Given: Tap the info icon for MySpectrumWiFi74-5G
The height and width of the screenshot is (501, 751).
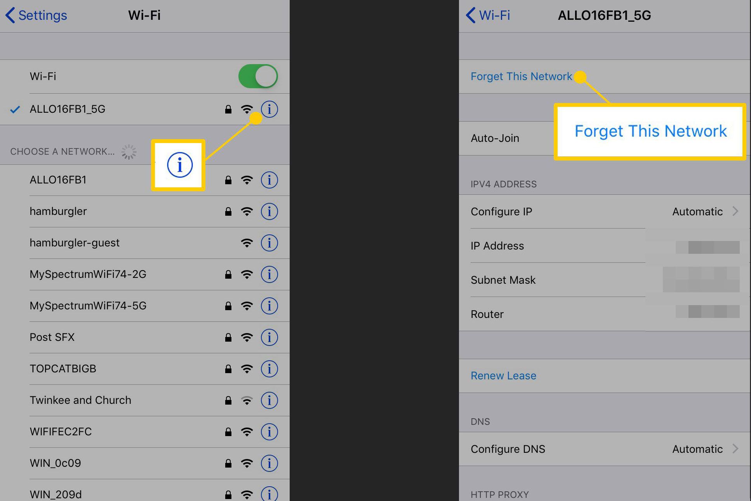Looking at the screenshot, I should point(270,306).
